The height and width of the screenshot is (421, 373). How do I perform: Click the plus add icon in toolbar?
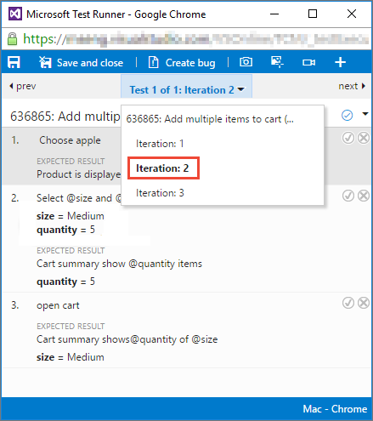pyautogui.click(x=340, y=62)
